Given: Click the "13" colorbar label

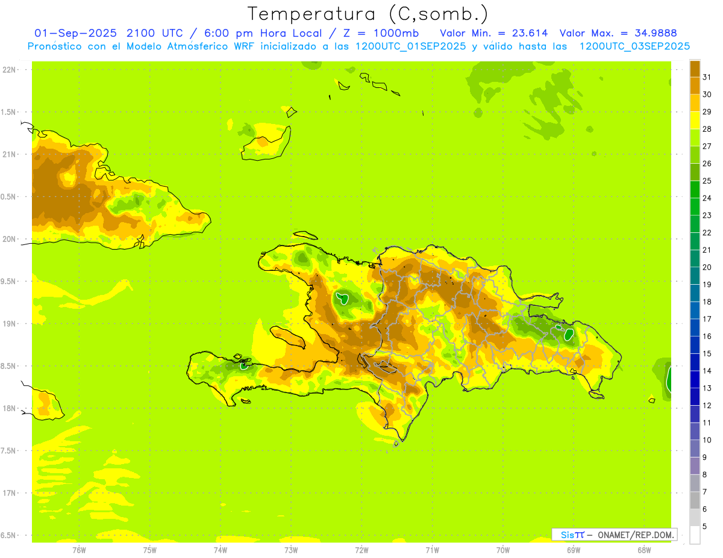Looking at the screenshot, I should click(707, 388).
